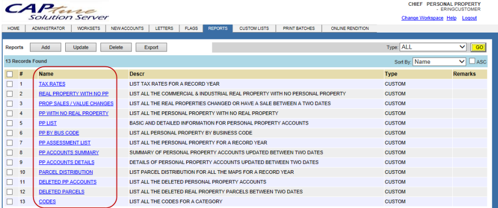Click the Descr column header
The height and width of the screenshot is (208, 498).
pyautogui.click(x=137, y=74)
